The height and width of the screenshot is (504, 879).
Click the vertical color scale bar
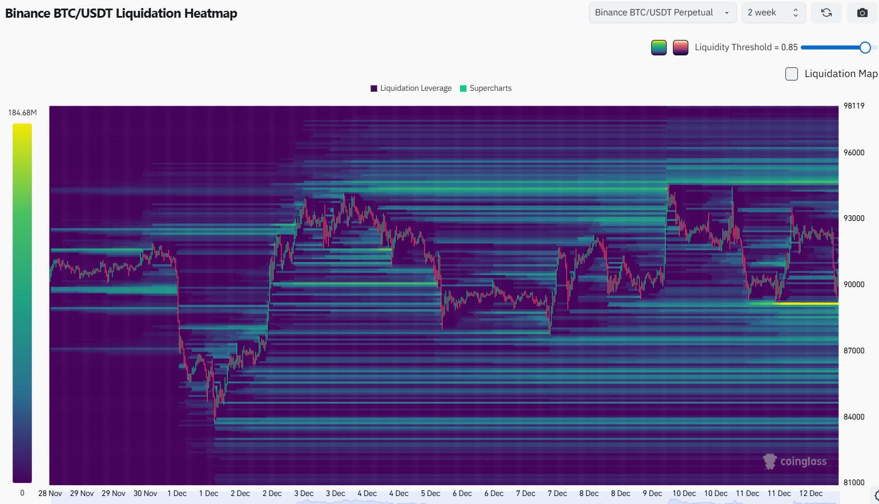click(x=22, y=303)
